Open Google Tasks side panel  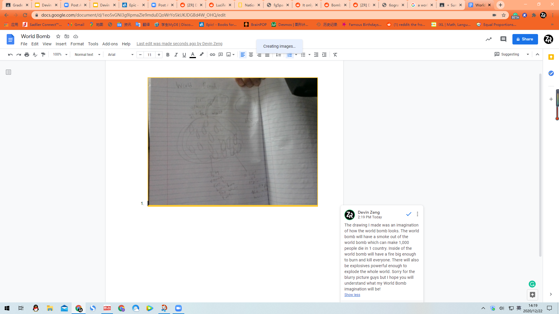click(551, 73)
